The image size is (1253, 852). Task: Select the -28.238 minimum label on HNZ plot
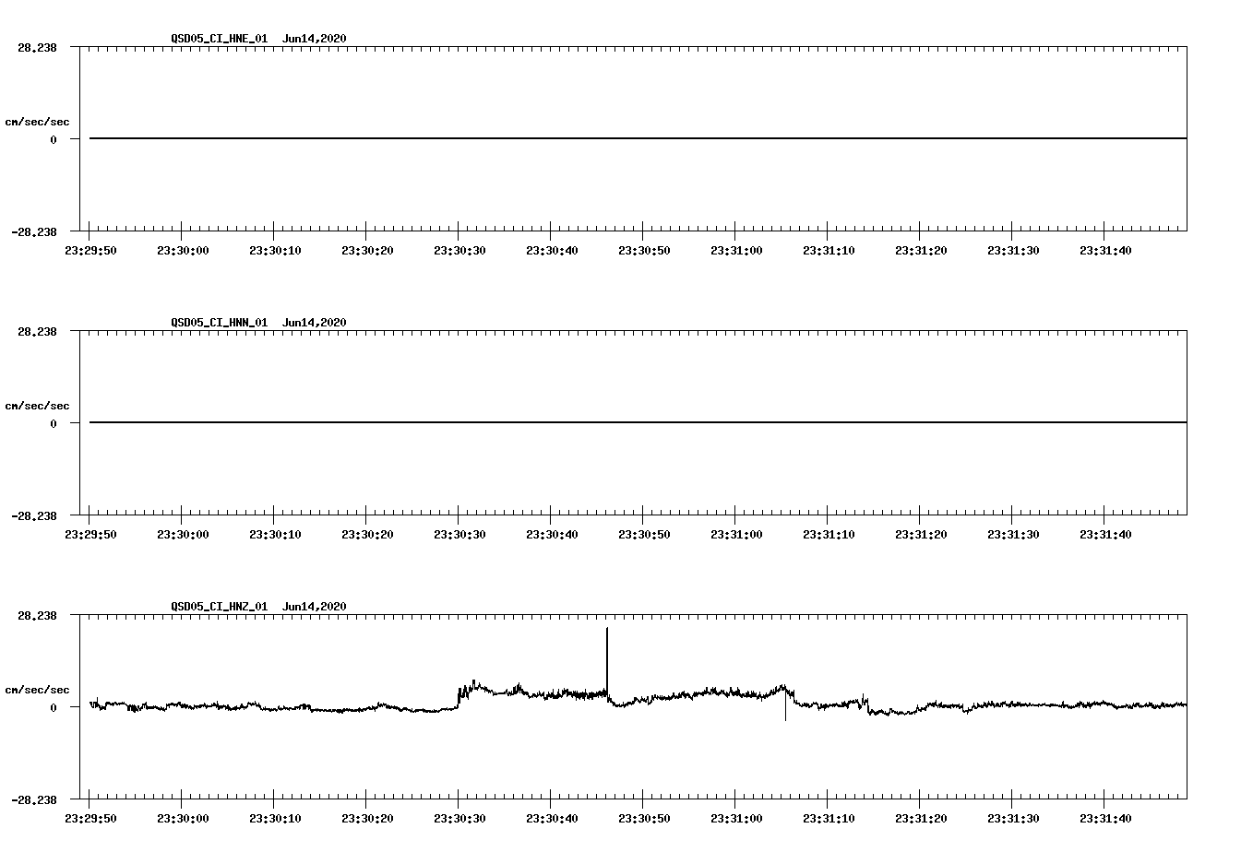34,800
